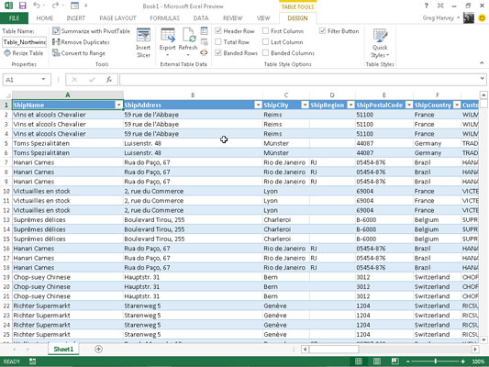Click the Undo arrow icon
This screenshot has width=489, height=367.
(37, 6)
